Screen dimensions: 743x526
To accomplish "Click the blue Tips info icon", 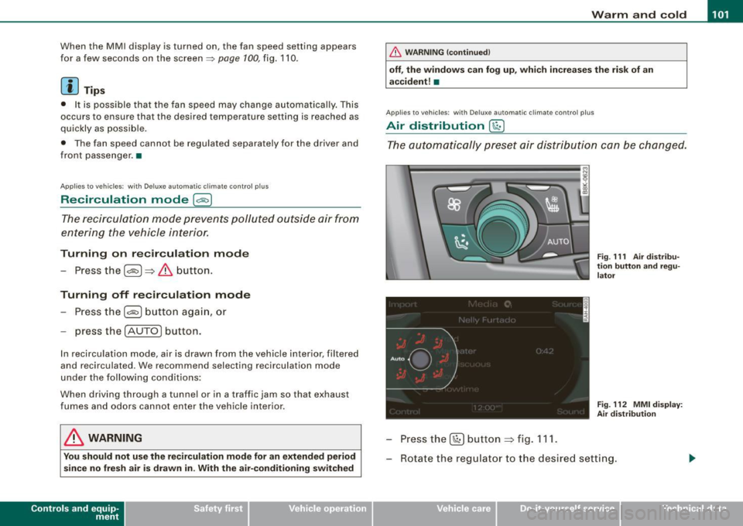I will click(69, 86).
